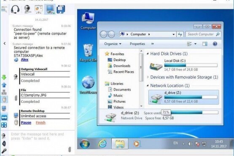Select the Local Disk (C:) drive
This screenshot has width=234, height=156.
(x=183, y=65)
